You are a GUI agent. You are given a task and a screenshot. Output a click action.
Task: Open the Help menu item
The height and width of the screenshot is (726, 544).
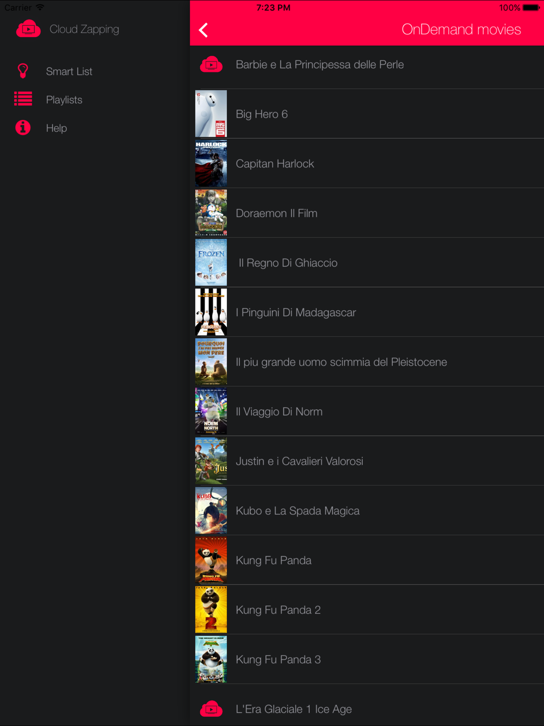pyautogui.click(x=57, y=128)
